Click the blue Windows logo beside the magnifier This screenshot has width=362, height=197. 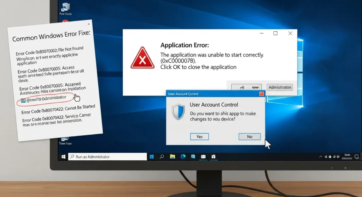(152, 157)
